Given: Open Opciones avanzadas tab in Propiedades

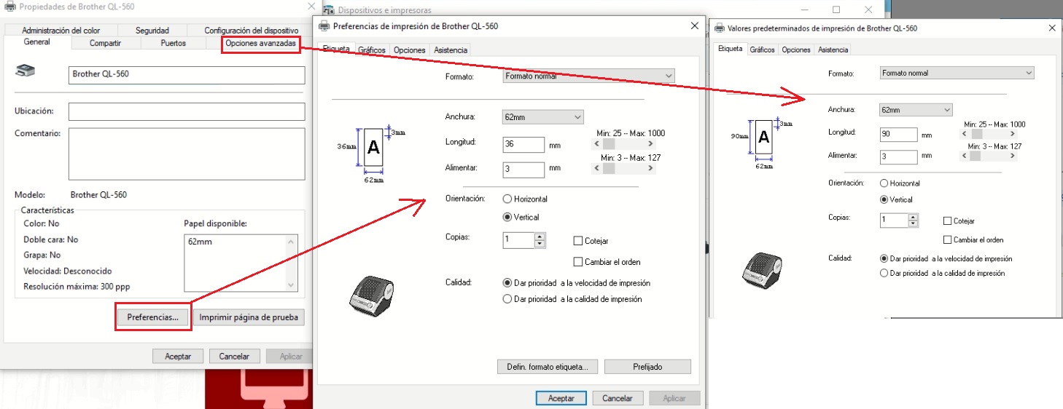Looking at the screenshot, I should [x=260, y=44].
